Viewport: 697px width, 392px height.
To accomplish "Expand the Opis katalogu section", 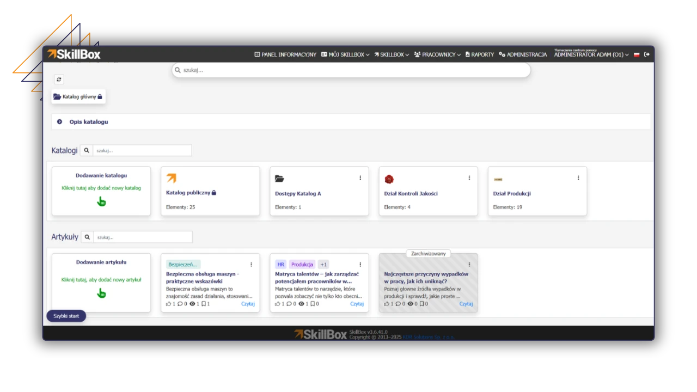I will coord(59,122).
